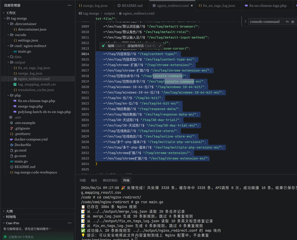The height and width of the screenshot is (240, 297).
Task: Click the sparkle AI edit icon in editor popup
Action: [x=103, y=46]
